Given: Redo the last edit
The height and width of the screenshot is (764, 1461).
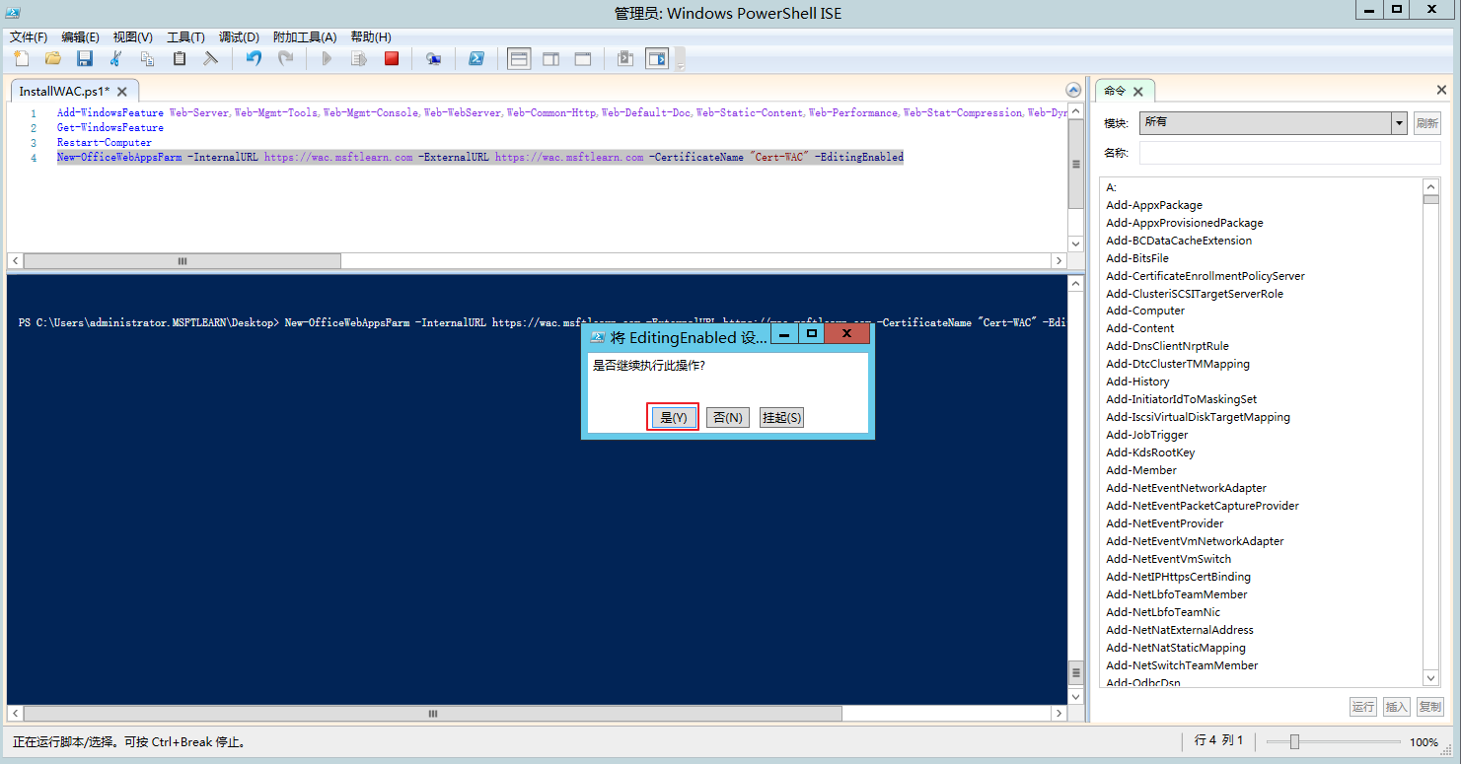Looking at the screenshot, I should point(285,58).
